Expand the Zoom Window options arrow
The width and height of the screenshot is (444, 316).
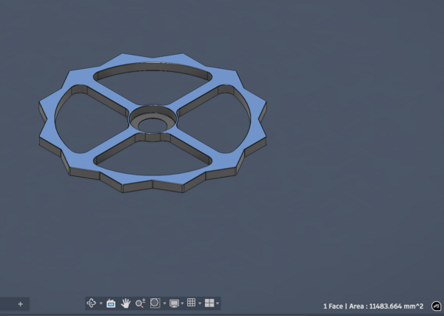point(164,303)
